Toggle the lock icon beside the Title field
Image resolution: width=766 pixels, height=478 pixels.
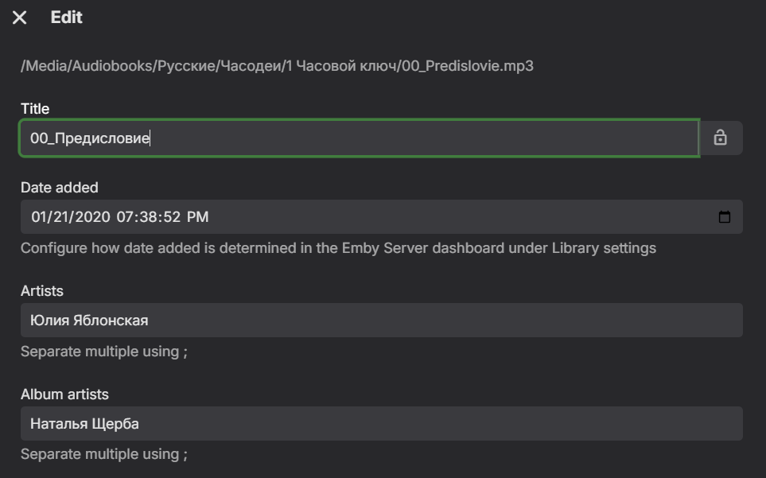pyautogui.click(x=720, y=138)
